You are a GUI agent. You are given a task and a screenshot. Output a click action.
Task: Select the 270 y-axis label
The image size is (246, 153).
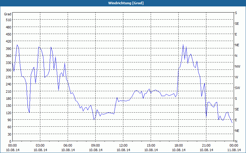pyautogui.click(x=9, y=77)
